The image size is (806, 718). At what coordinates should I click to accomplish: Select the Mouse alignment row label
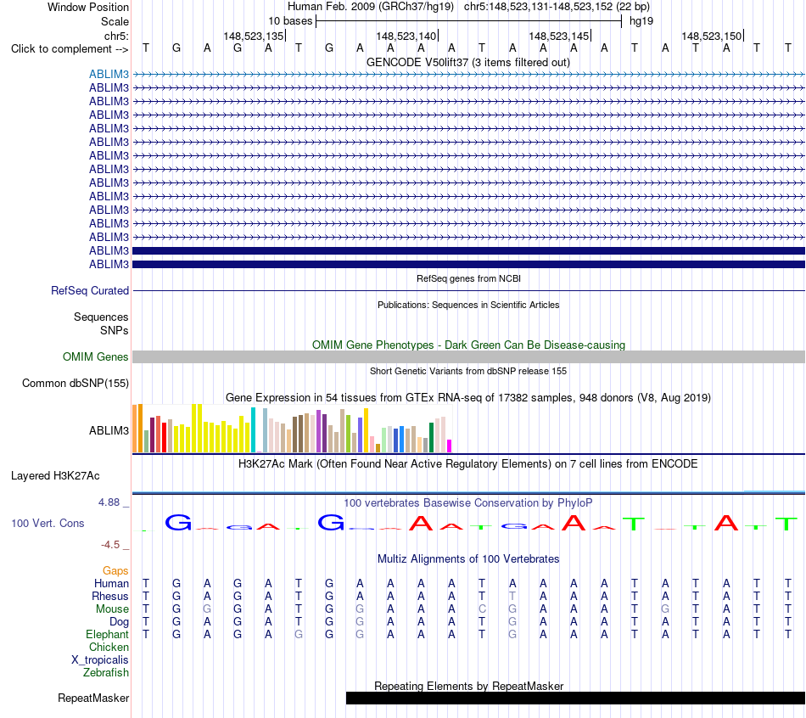(x=112, y=609)
